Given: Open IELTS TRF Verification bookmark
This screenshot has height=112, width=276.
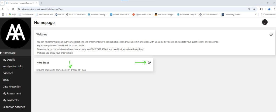Looking at the screenshot, I should click(x=76, y=15).
